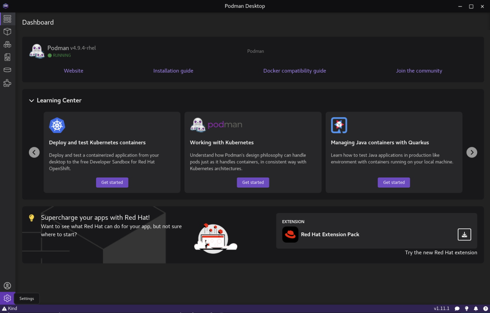490x313 pixels.
Task: Click the Podman seals logo in provider card
Action: tap(37, 51)
